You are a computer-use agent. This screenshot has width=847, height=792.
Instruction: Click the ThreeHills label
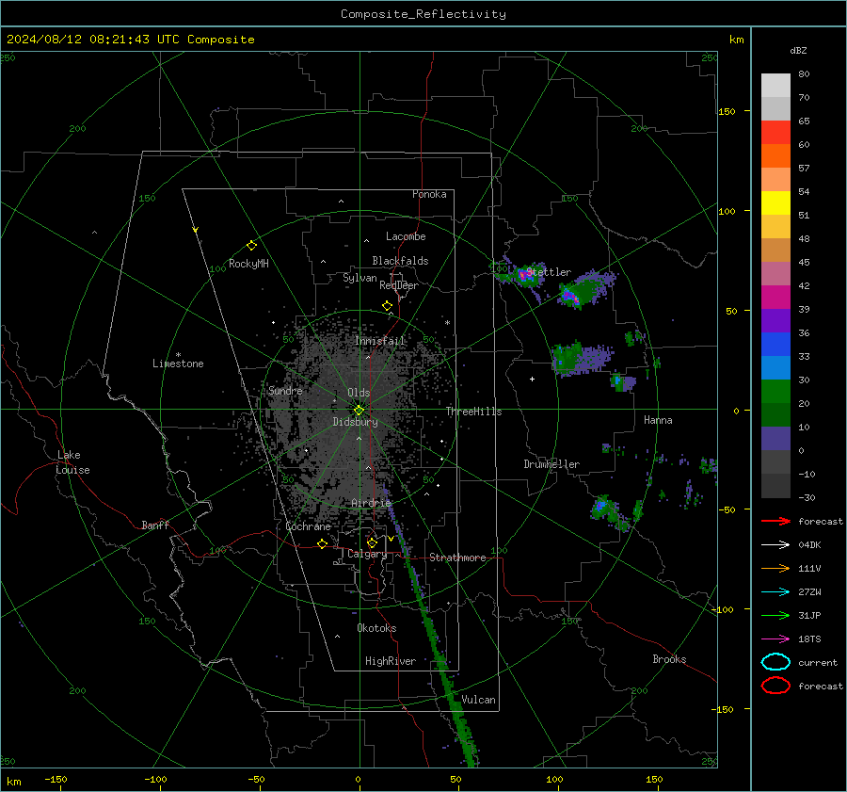[x=473, y=412]
